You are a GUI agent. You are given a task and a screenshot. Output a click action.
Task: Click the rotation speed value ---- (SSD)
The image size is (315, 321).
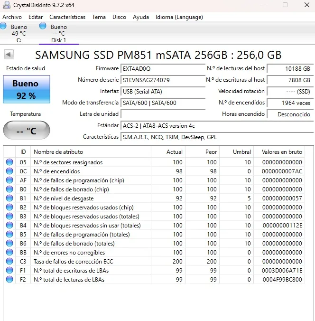(290, 92)
